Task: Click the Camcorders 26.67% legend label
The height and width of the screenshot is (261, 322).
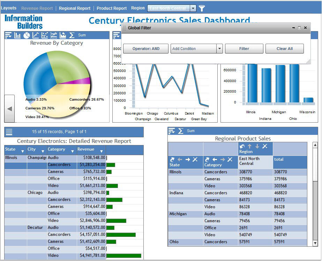Action: 87,100
